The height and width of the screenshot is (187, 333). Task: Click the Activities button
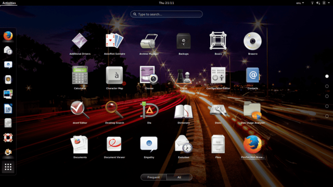(x=9, y=3)
